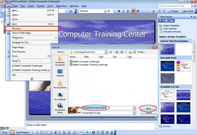Open Tools dropdown in Save As dialog

(x=142, y=52)
